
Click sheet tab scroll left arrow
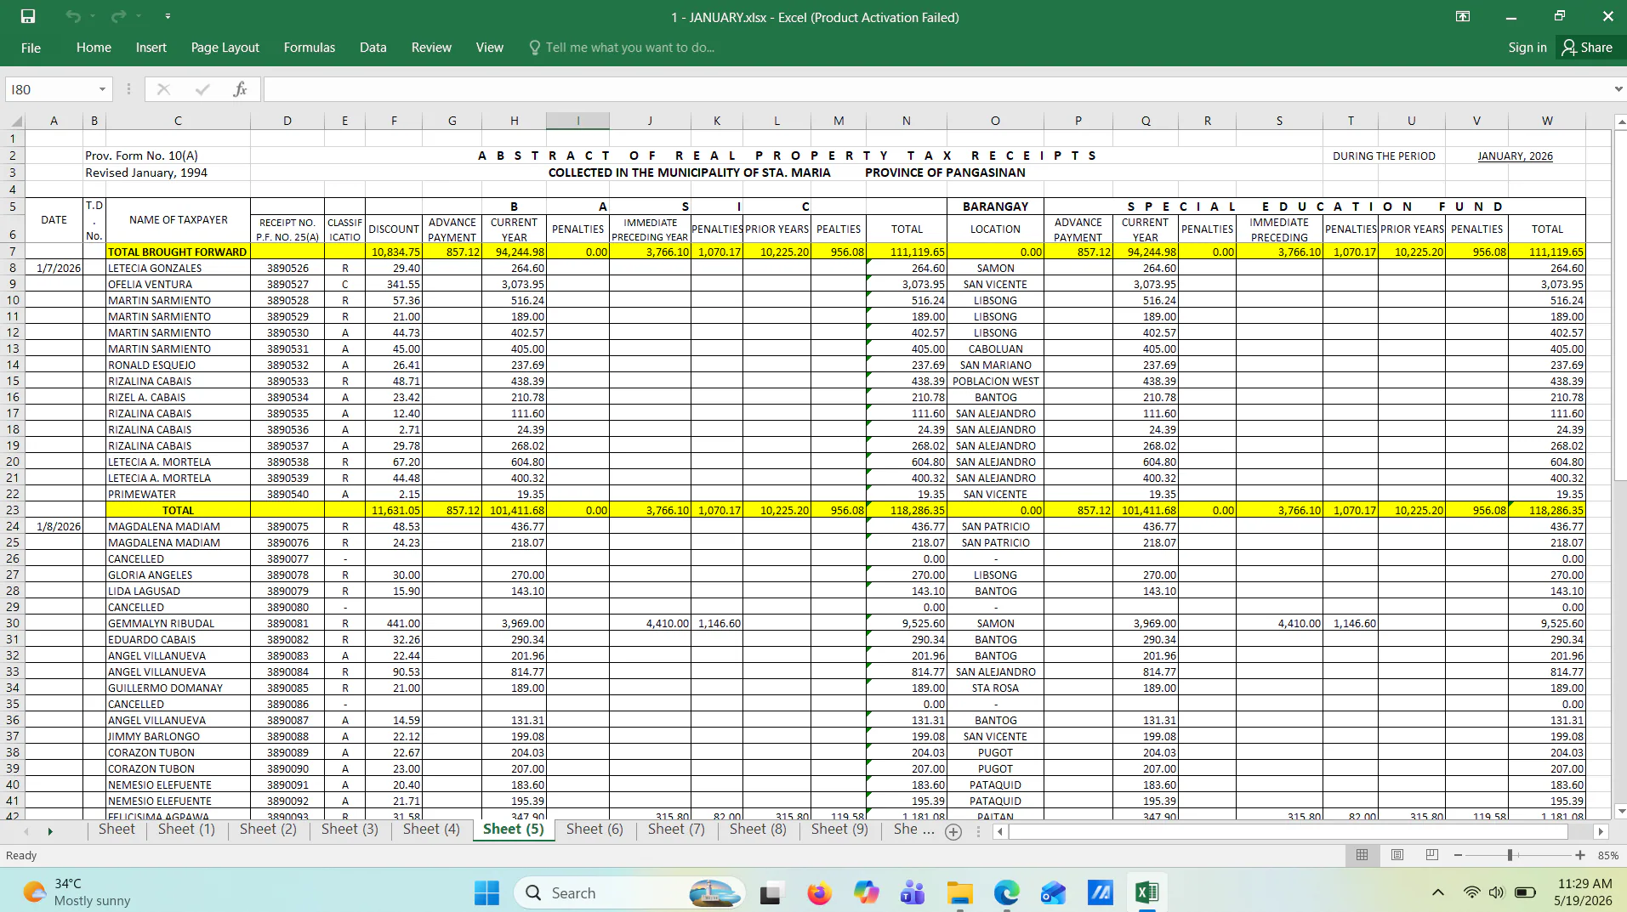[x=26, y=831]
